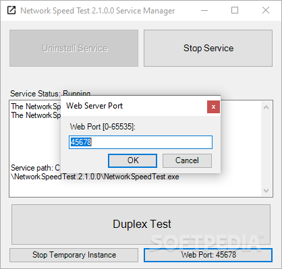Click the Stop Service button

(x=208, y=48)
